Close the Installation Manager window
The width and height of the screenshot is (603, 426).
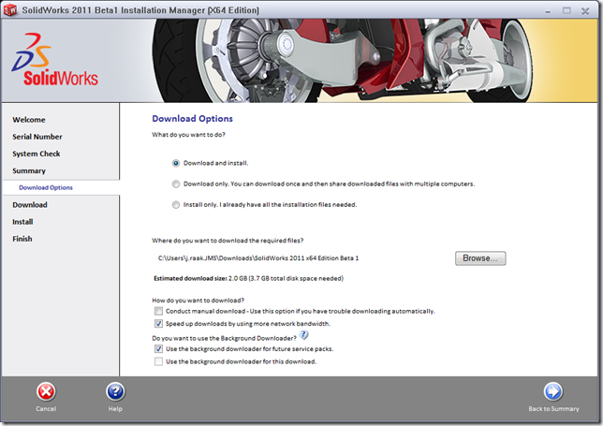click(x=585, y=10)
